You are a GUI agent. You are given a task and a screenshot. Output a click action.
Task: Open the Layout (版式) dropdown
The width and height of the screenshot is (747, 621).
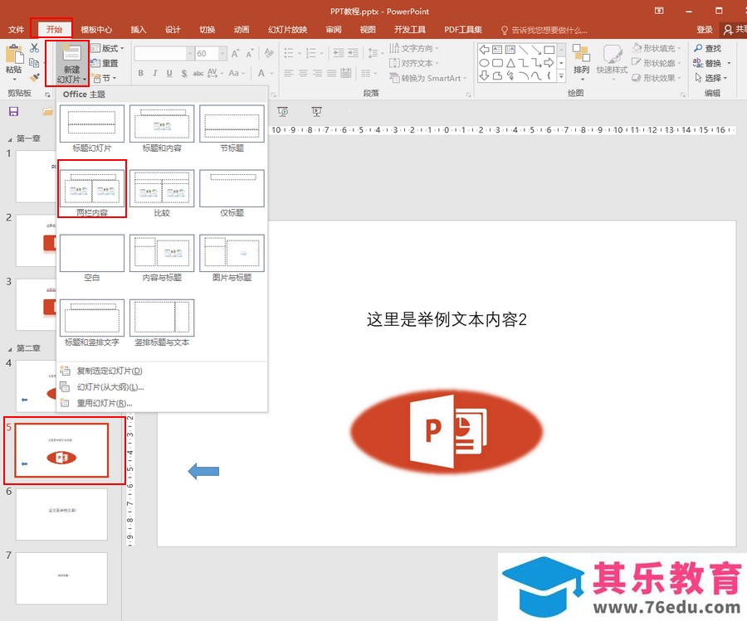click(x=108, y=48)
